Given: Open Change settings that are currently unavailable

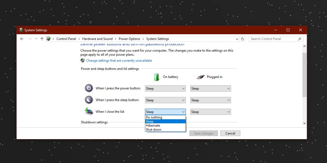Looking at the screenshot, I should (x=119, y=61).
